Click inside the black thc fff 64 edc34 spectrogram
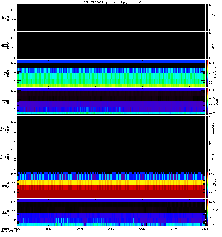 coord(111,129)
